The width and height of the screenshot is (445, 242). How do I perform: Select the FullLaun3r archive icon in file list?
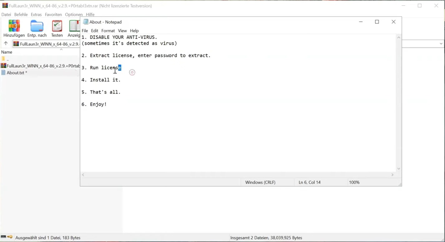click(3, 66)
